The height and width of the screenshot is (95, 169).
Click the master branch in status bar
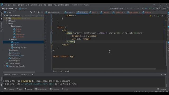[159, 92]
